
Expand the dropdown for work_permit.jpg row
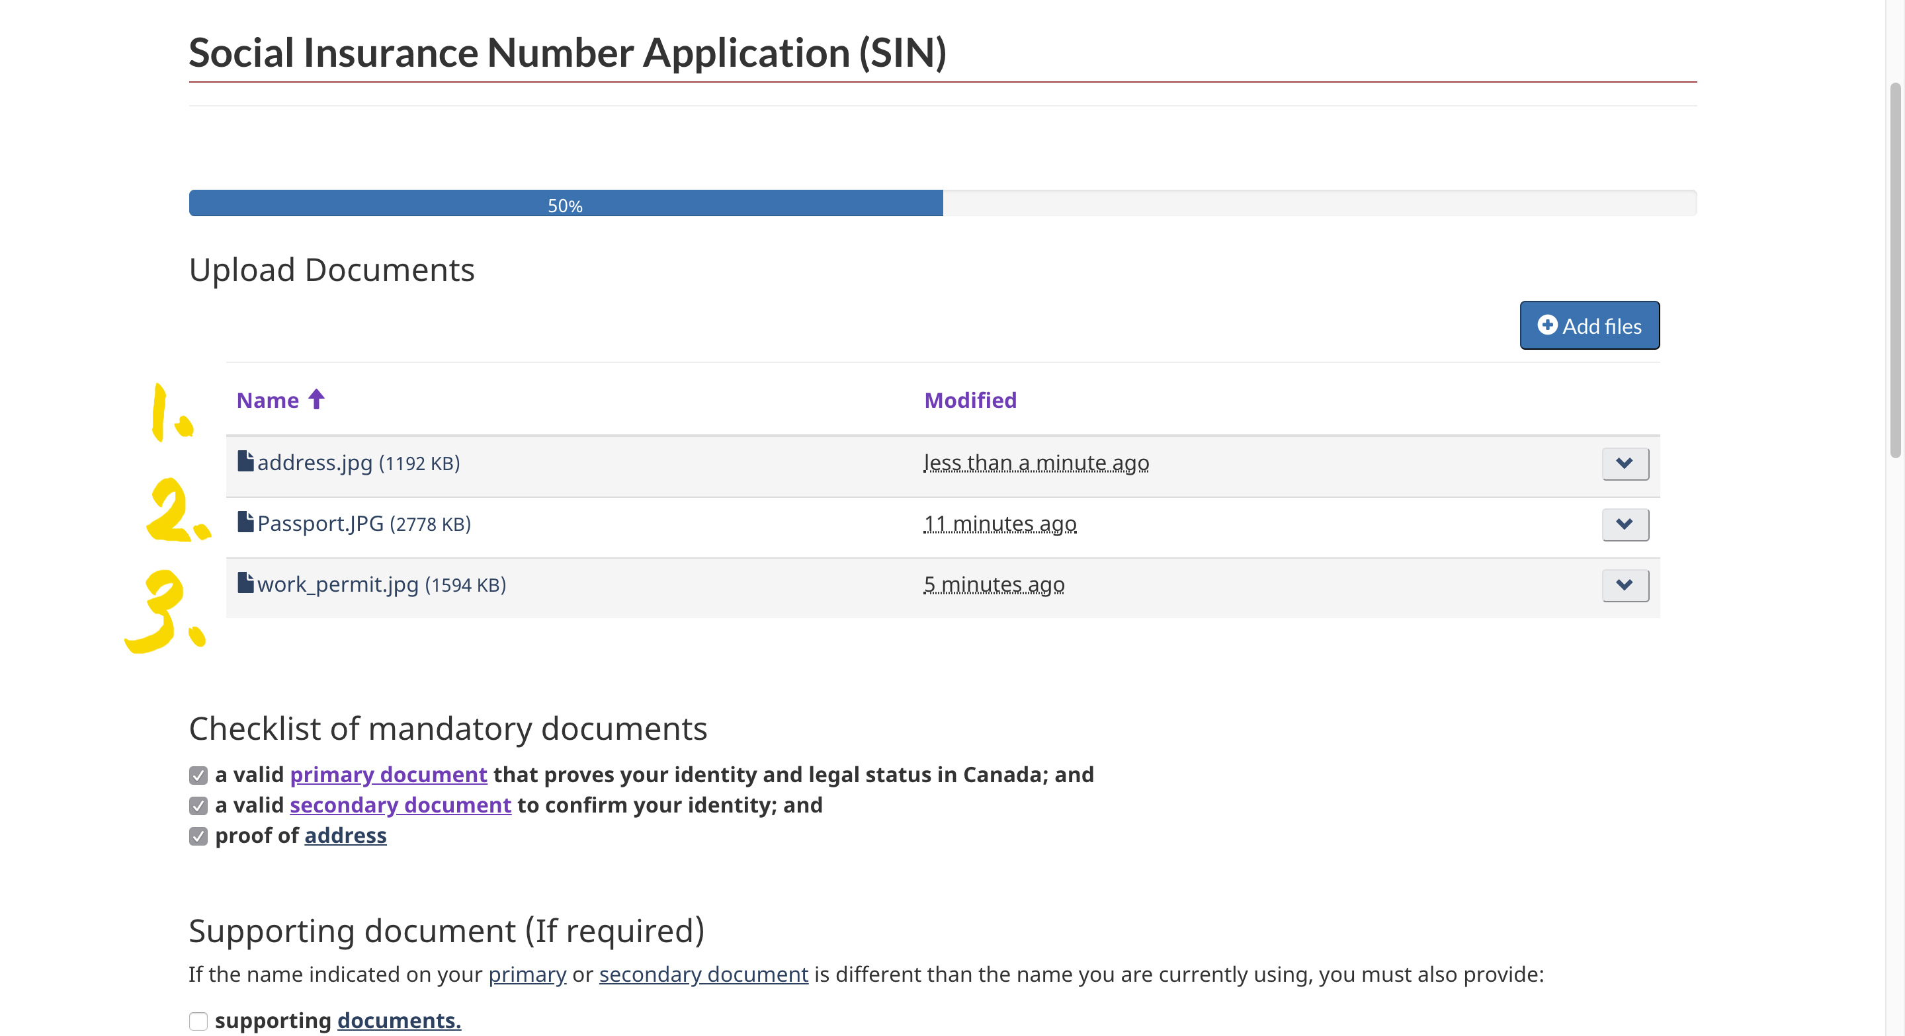pos(1625,584)
